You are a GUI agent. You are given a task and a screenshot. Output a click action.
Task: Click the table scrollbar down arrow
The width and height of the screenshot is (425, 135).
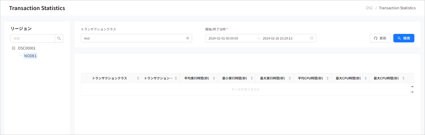pos(412,92)
